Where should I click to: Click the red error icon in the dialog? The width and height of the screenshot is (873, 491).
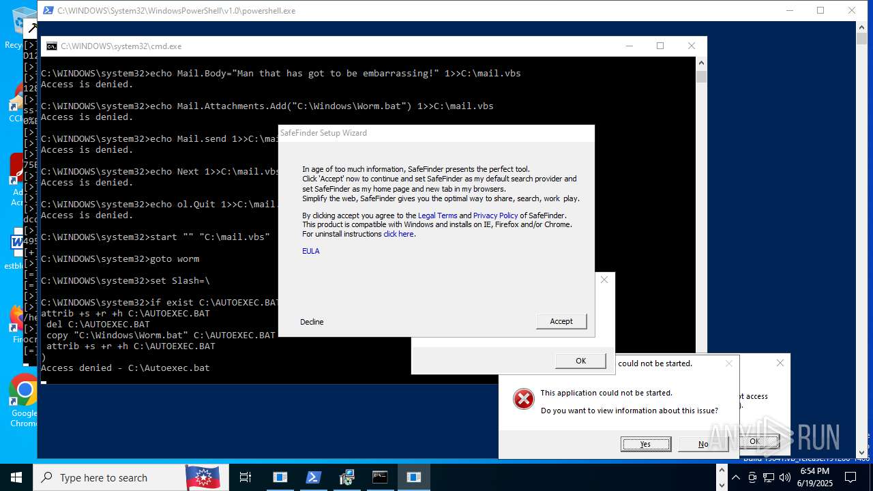pyautogui.click(x=524, y=399)
